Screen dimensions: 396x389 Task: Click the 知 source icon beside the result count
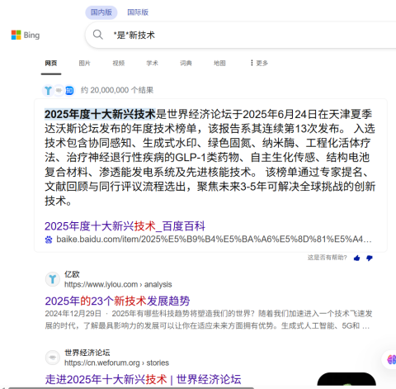coord(69,90)
